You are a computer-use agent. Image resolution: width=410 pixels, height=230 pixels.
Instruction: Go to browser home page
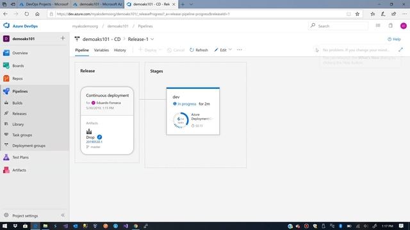[x=37, y=14]
